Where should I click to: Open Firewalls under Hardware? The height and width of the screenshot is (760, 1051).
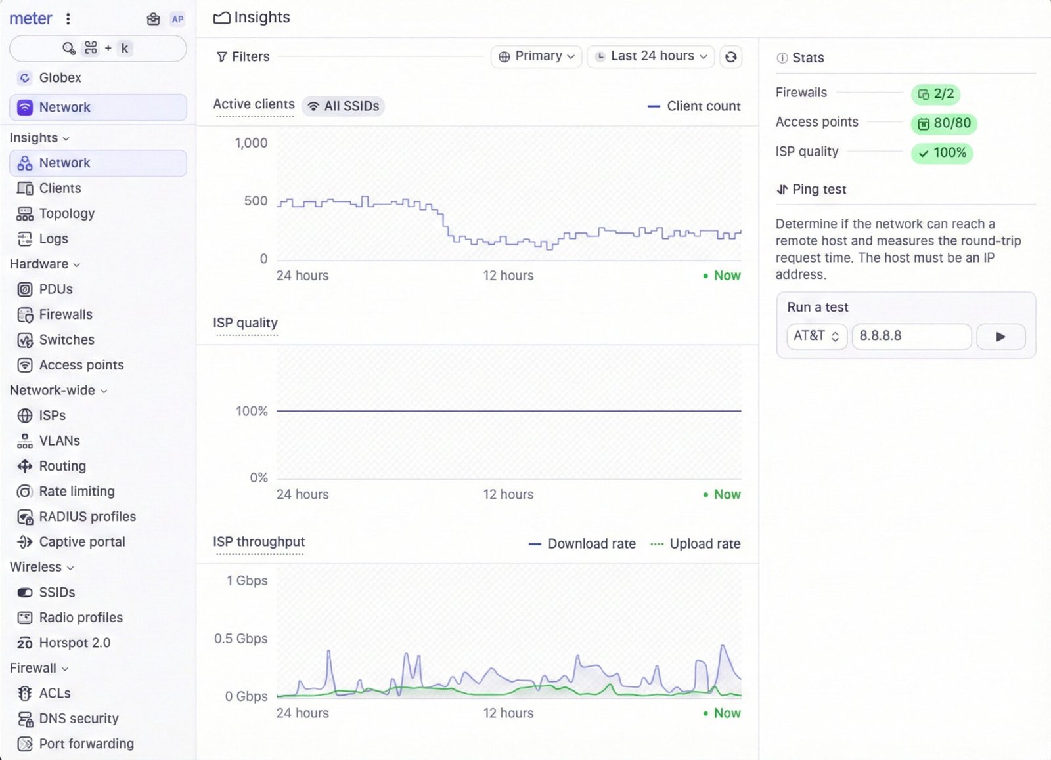[65, 314]
